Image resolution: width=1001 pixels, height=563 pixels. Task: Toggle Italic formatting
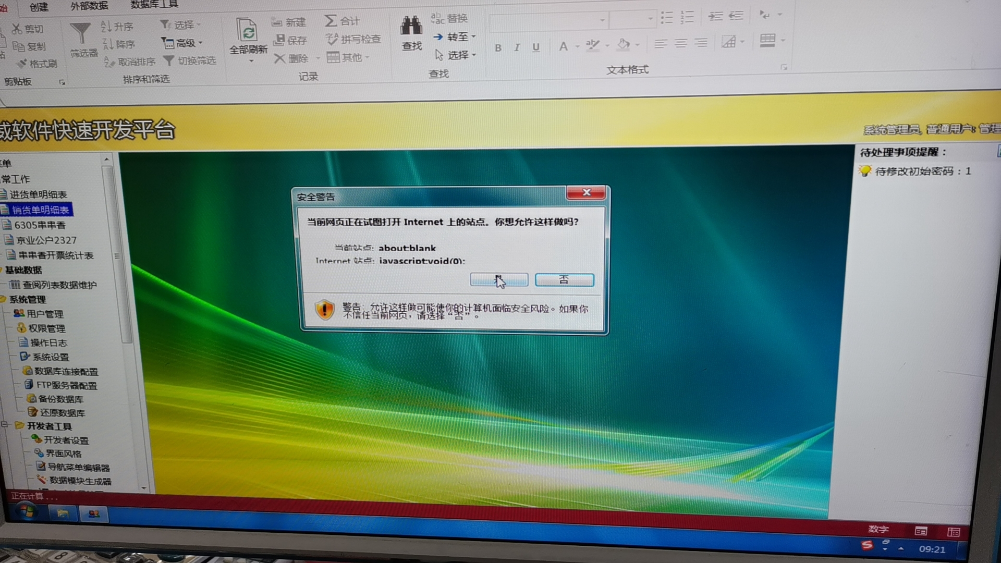point(517,47)
